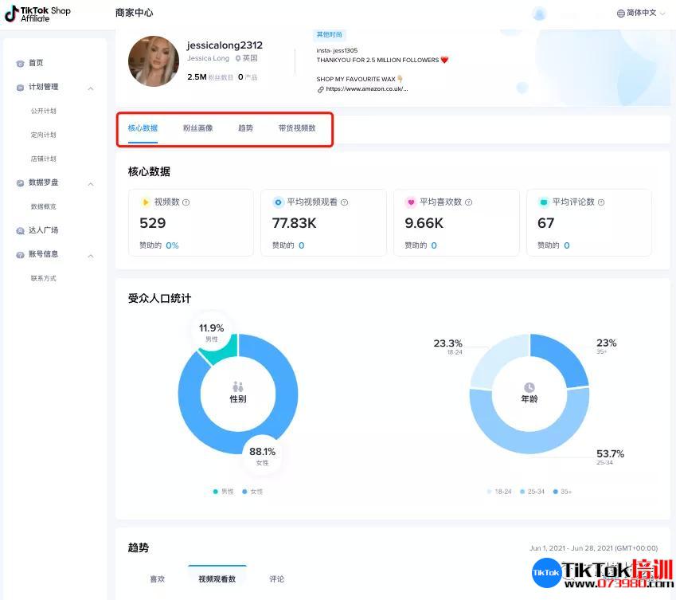Open 公开计划 in the sidebar
This screenshot has width=676, height=600.
(43, 112)
